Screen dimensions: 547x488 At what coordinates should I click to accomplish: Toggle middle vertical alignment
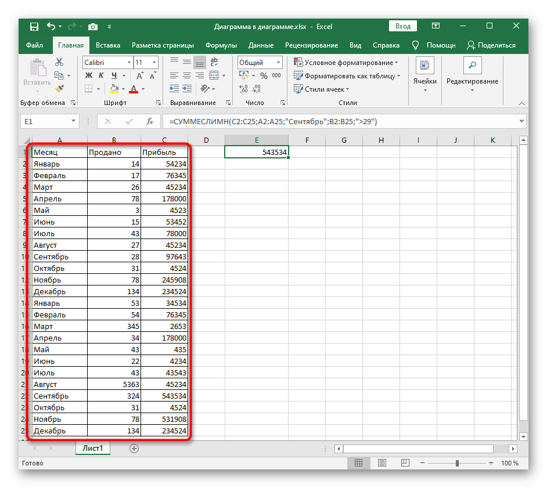click(187, 63)
